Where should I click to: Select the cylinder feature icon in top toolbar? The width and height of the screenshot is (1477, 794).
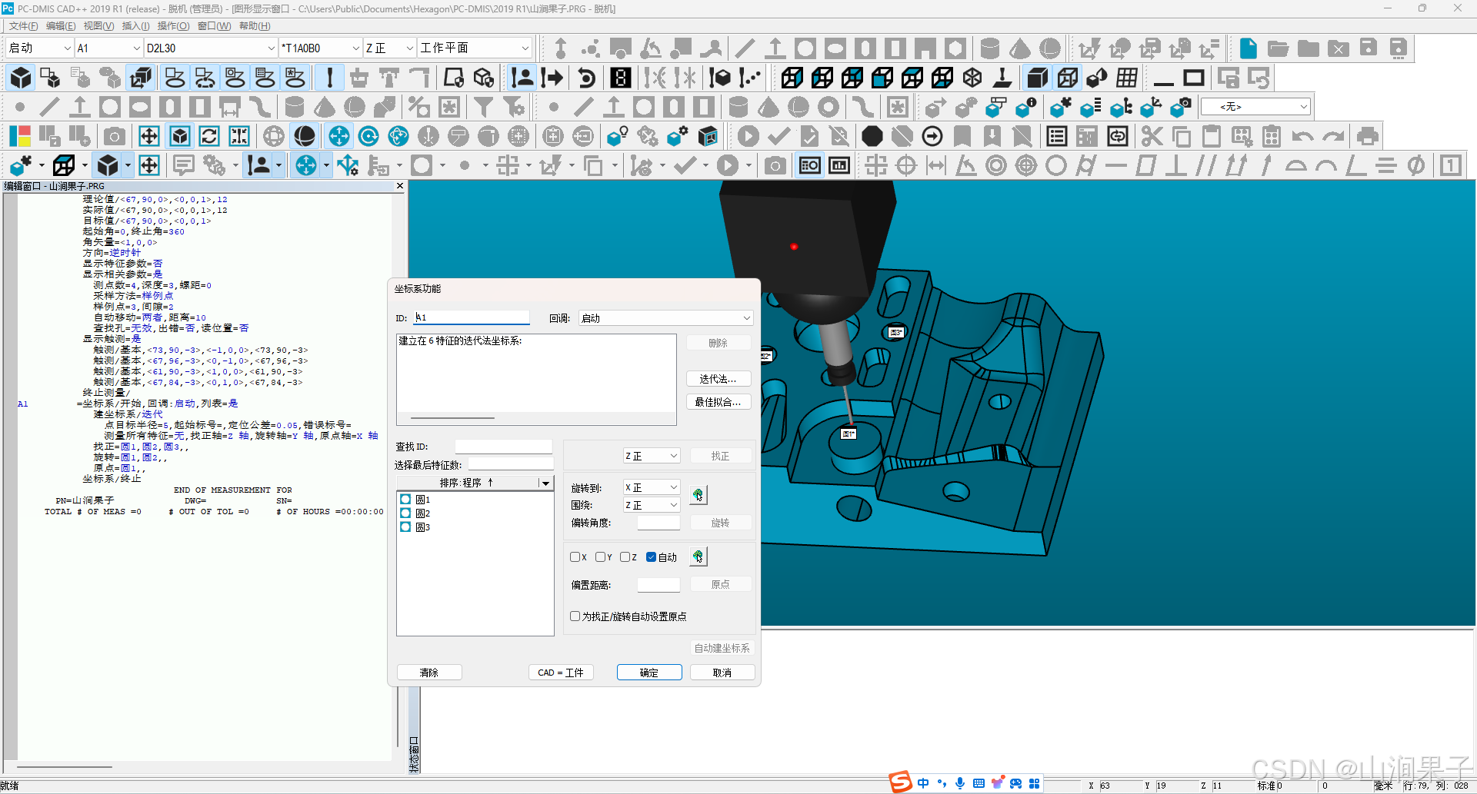990,48
